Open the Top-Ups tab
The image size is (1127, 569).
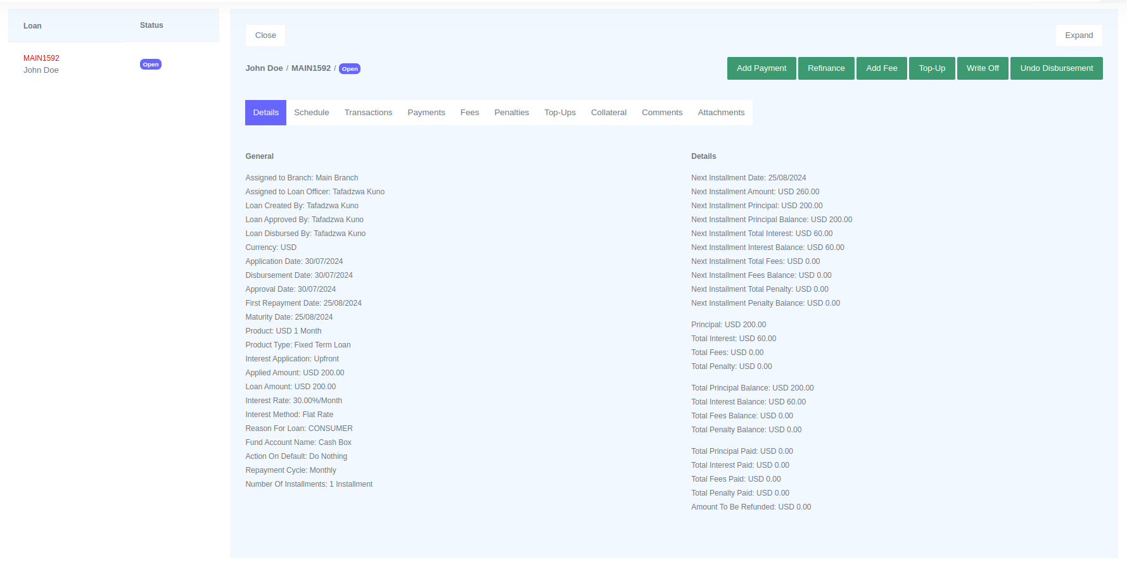pyautogui.click(x=559, y=113)
